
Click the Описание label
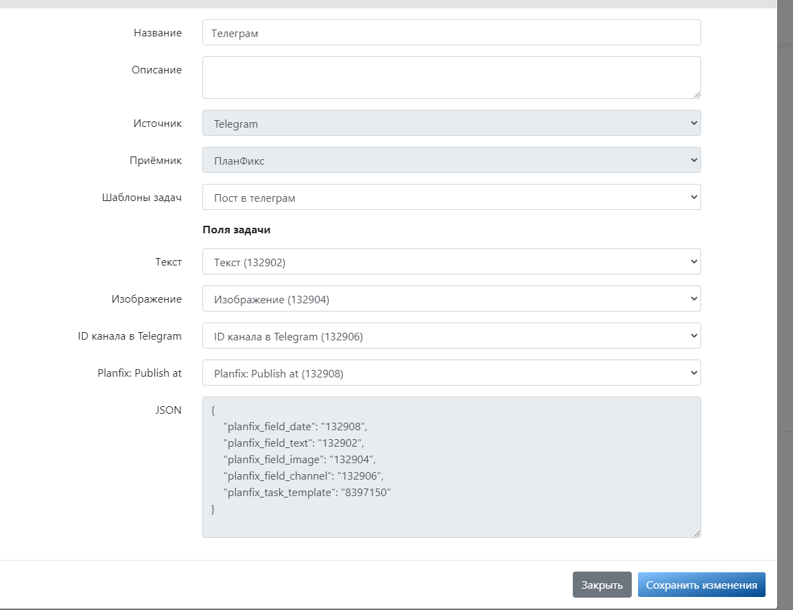[157, 70]
